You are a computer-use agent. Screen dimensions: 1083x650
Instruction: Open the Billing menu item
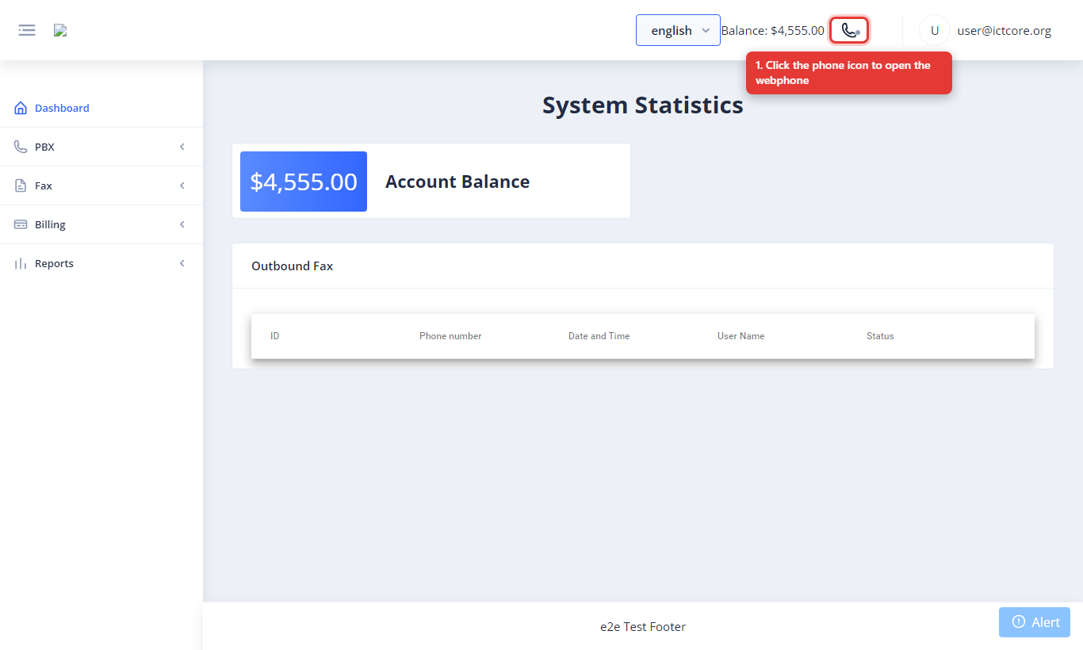point(101,224)
